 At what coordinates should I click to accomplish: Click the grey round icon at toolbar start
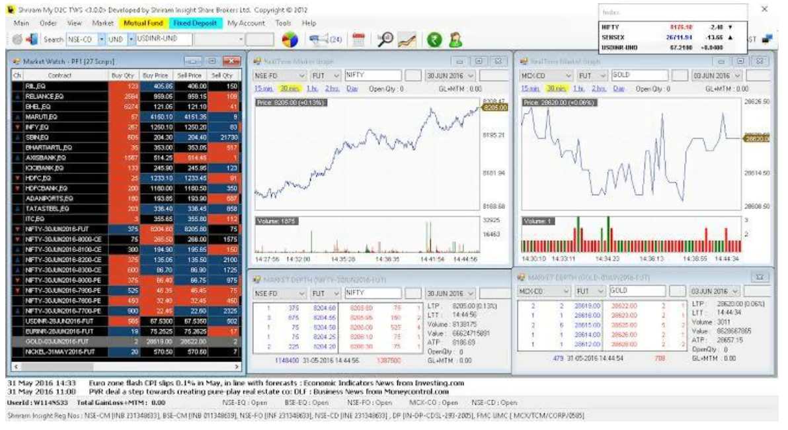17,40
